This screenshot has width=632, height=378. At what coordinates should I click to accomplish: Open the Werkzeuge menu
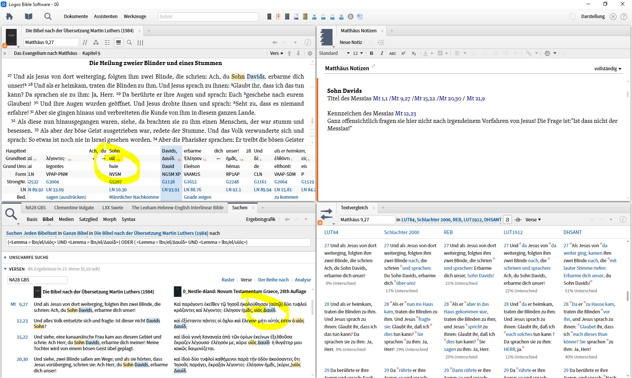[x=135, y=17]
